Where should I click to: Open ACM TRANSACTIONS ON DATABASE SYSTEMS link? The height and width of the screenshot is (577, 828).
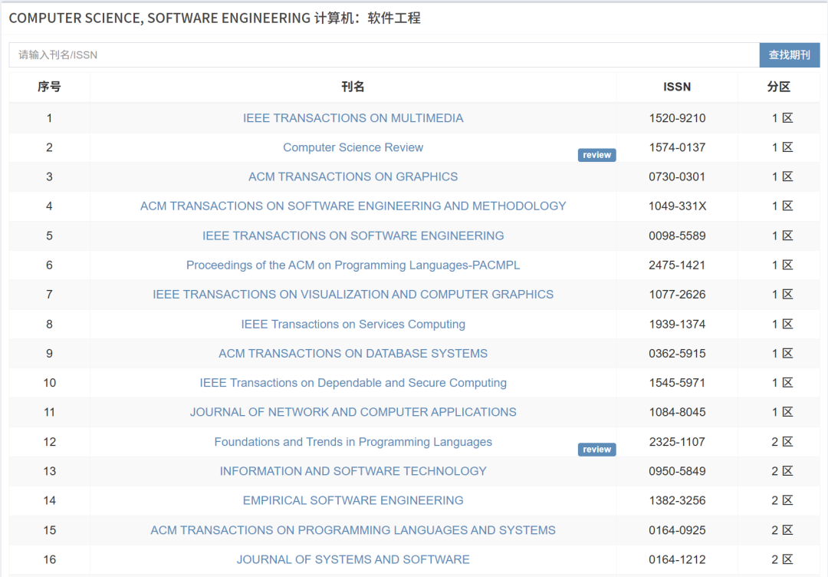pos(353,354)
